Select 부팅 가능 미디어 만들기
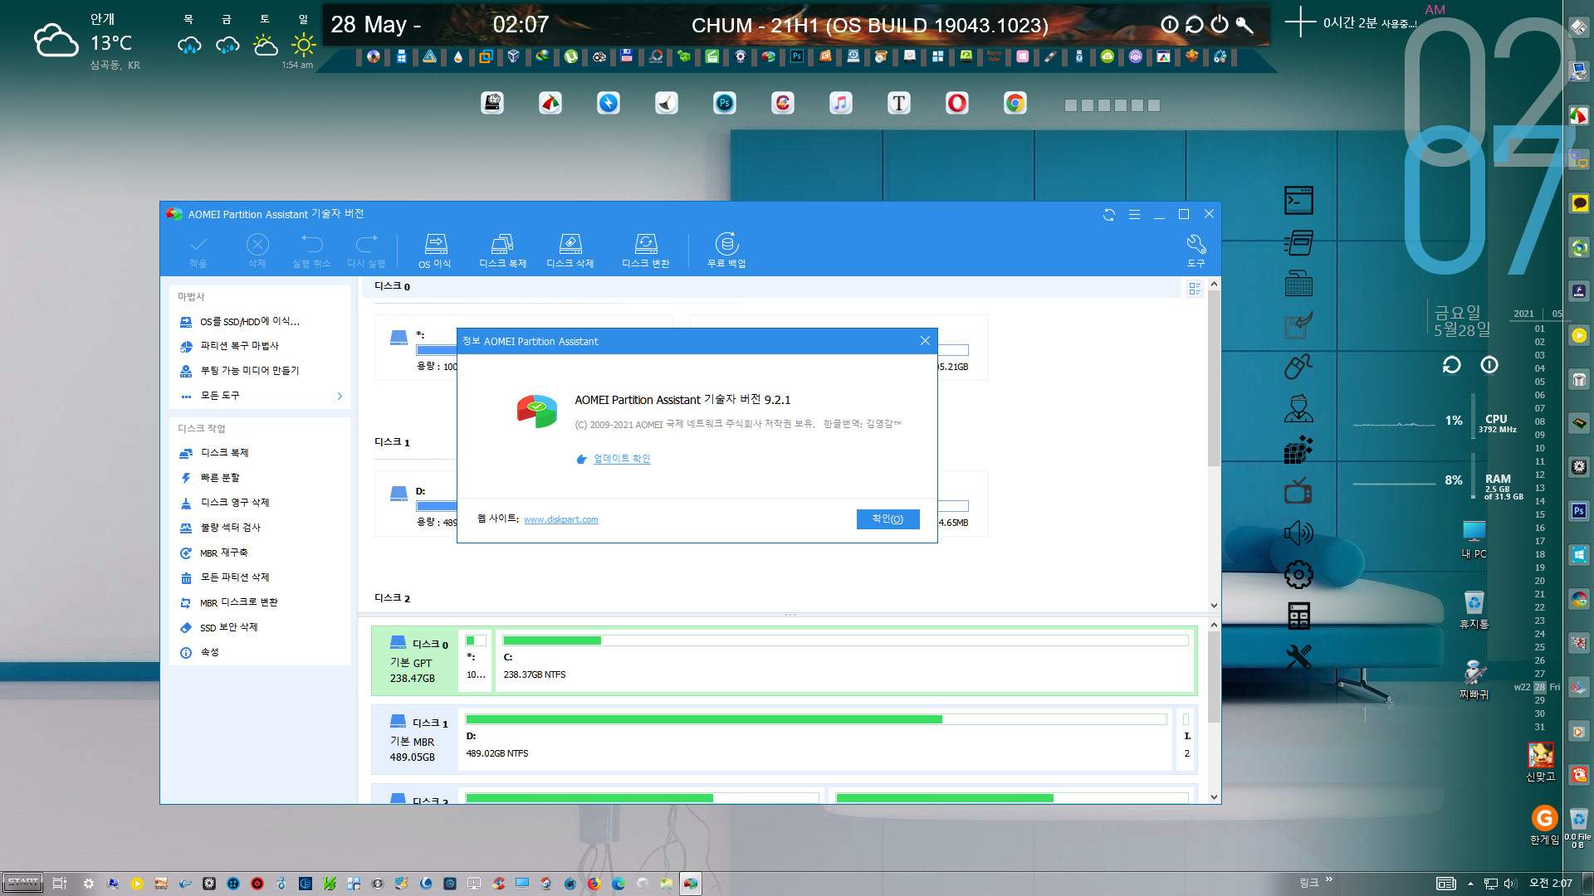 [x=249, y=371]
